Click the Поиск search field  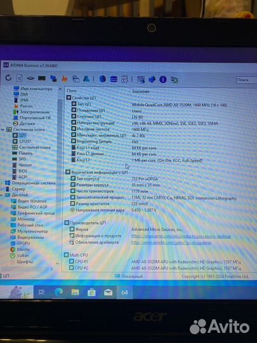coord(246,80)
